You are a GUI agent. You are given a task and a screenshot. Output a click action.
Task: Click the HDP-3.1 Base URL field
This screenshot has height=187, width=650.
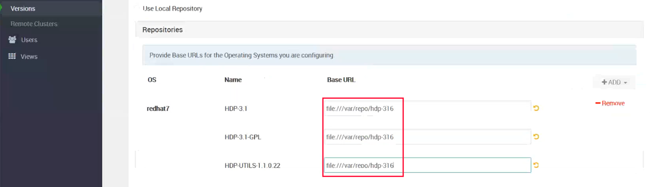[x=427, y=108]
